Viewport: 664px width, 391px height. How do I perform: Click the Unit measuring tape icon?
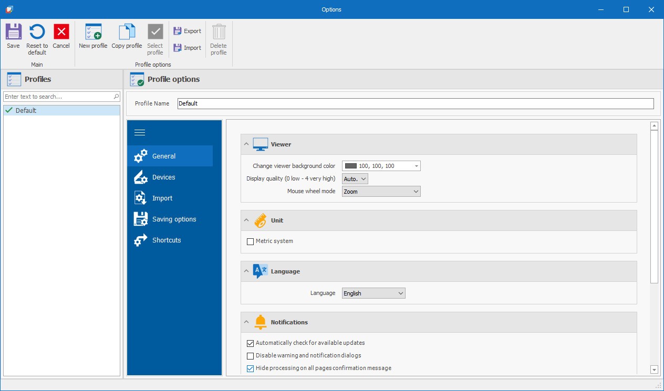coord(261,220)
